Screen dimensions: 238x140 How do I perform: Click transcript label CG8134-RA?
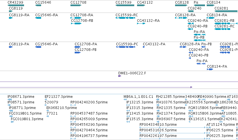[217, 15]
